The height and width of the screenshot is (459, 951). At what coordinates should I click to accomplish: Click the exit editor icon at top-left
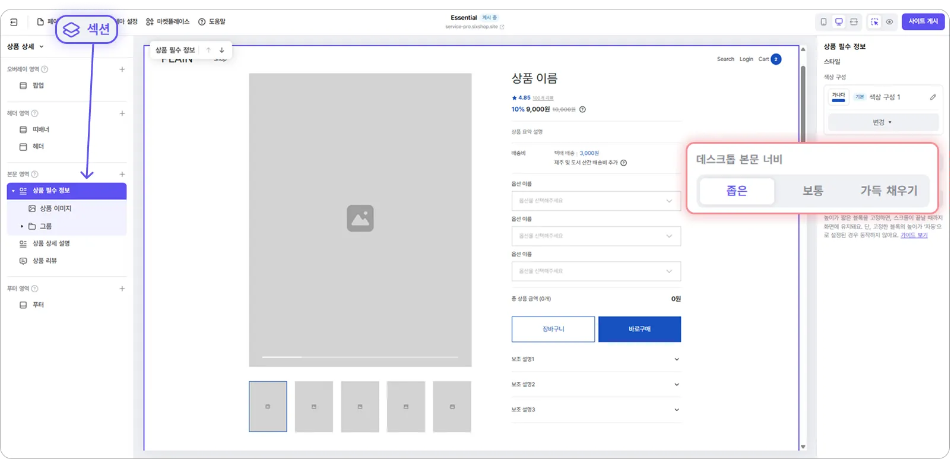click(x=14, y=22)
